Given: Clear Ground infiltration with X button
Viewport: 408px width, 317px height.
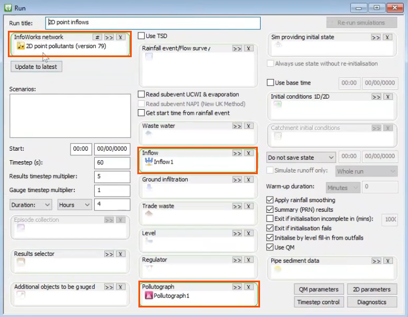Looking at the screenshot, I should click(248, 180).
